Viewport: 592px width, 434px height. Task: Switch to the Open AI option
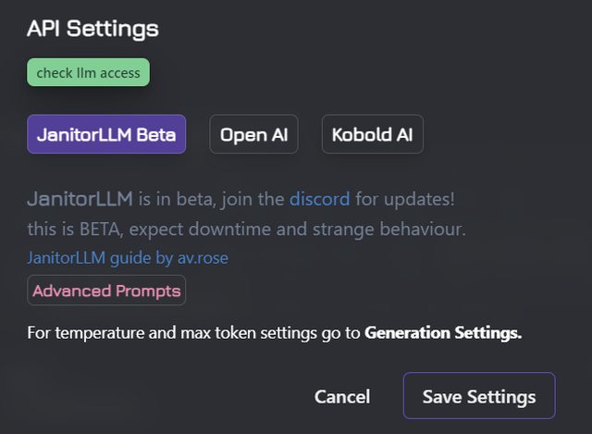tap(253, 134)
